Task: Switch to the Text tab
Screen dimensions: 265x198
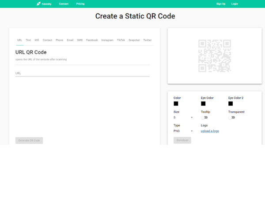Action: tap(28, 40)
